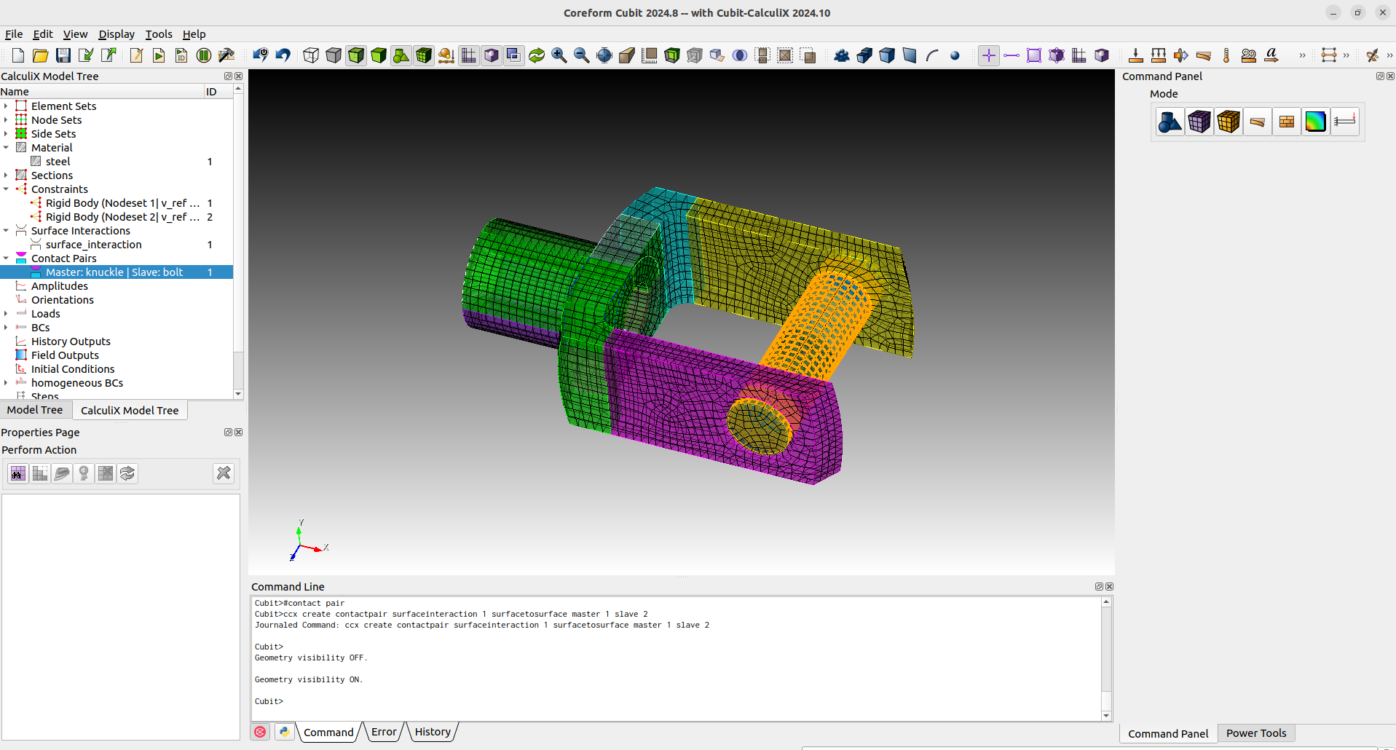Open the Tools menu

point(159,33)
